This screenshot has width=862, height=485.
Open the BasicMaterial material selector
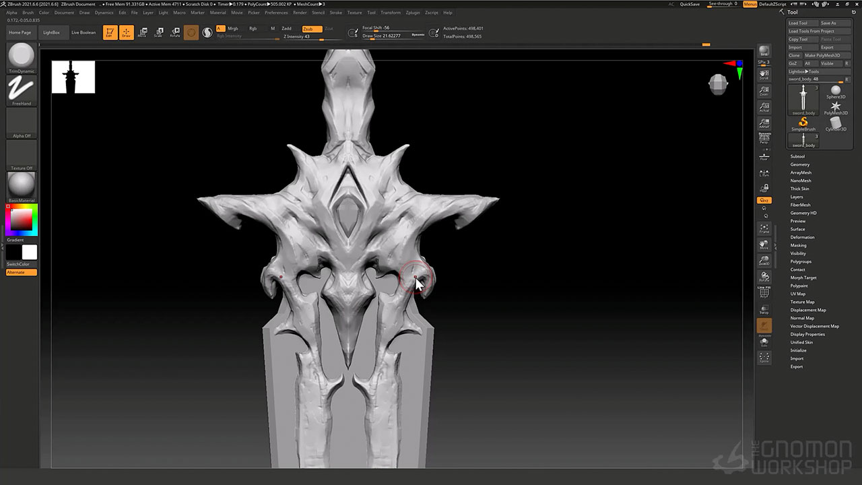tap(22, 185)
